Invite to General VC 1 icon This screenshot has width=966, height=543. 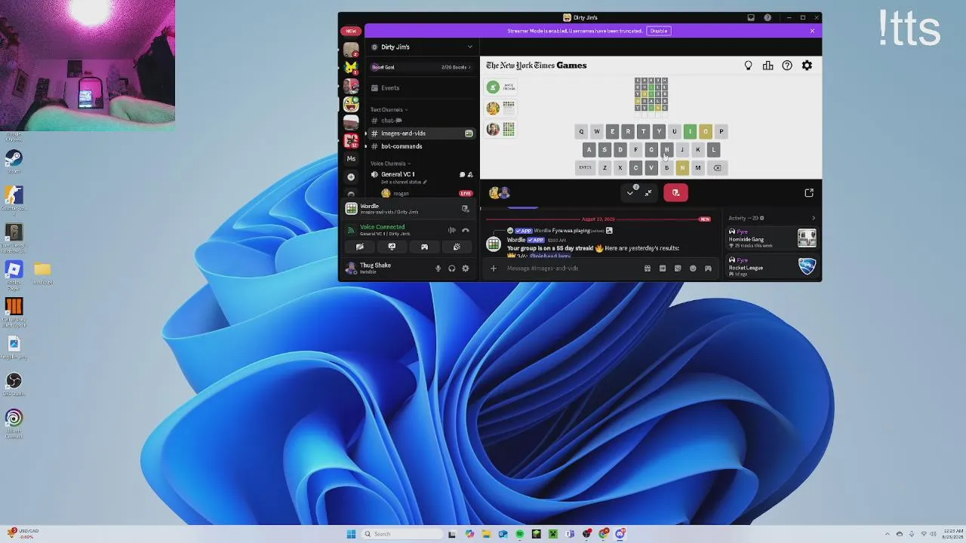pyautogui.click(x=470, y=174)
